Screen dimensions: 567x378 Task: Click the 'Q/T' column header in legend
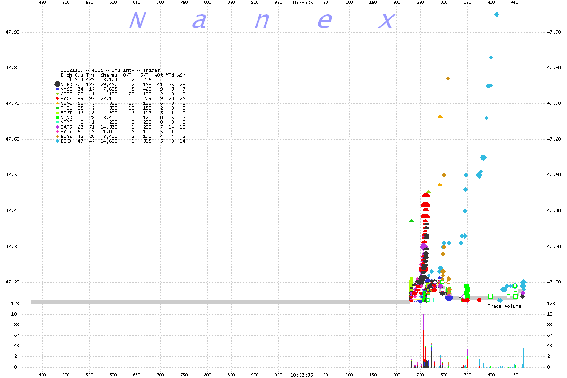[x=127, y=75]
